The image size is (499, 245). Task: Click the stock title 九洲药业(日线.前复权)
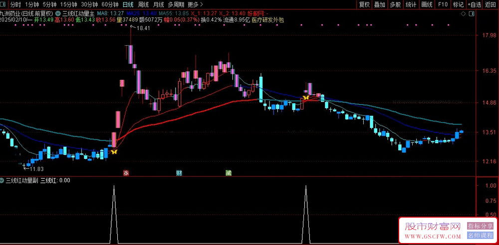click(27, 13)
